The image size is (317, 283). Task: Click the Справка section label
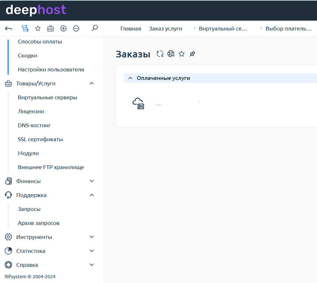click(x=27, y=265)
